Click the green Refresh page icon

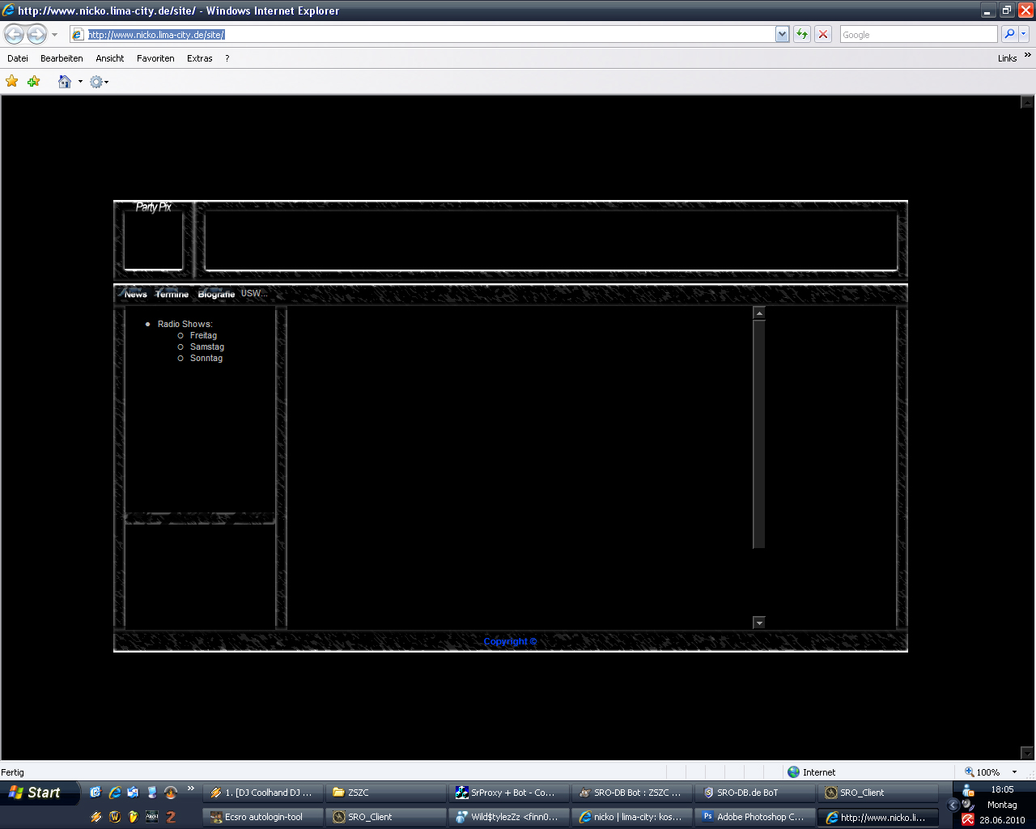[801, 34]
